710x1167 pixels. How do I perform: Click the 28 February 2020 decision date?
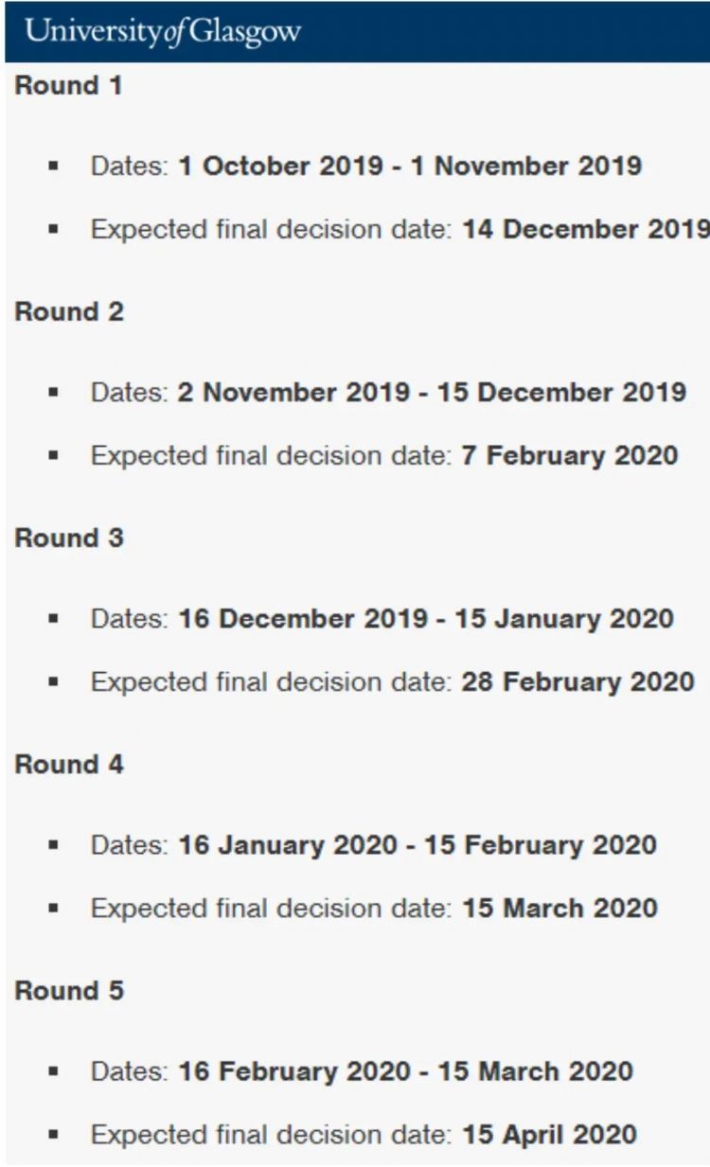(x=577, y=681)
